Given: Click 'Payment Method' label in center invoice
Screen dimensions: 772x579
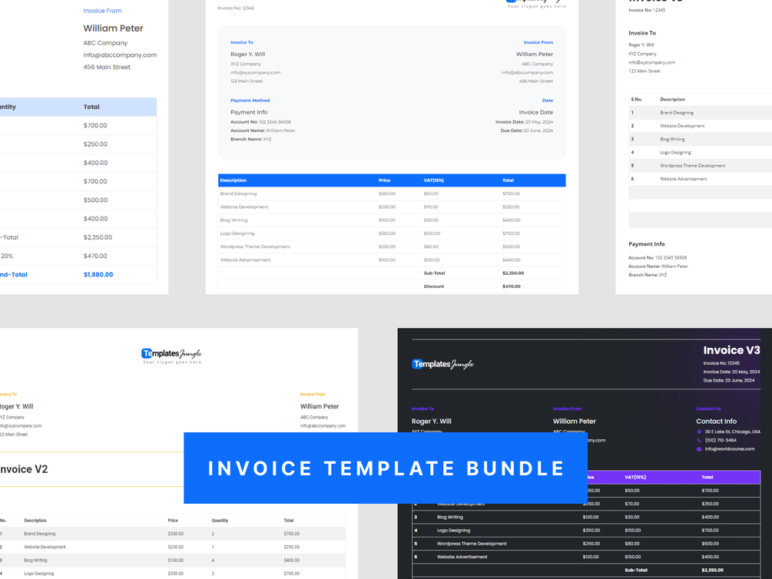Looking at the screenshot, I should pyautogui.click(x=250, y=101).
